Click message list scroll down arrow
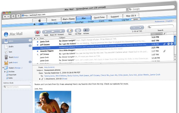This screenshot has height=113, width=179. [175, 59]
